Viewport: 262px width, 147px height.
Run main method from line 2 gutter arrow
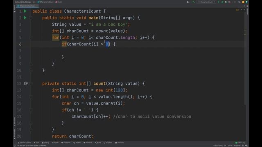(25, 18)
